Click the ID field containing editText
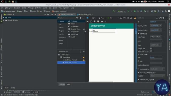The height and width of the screenshot is (96, 171). pos(157,22)
